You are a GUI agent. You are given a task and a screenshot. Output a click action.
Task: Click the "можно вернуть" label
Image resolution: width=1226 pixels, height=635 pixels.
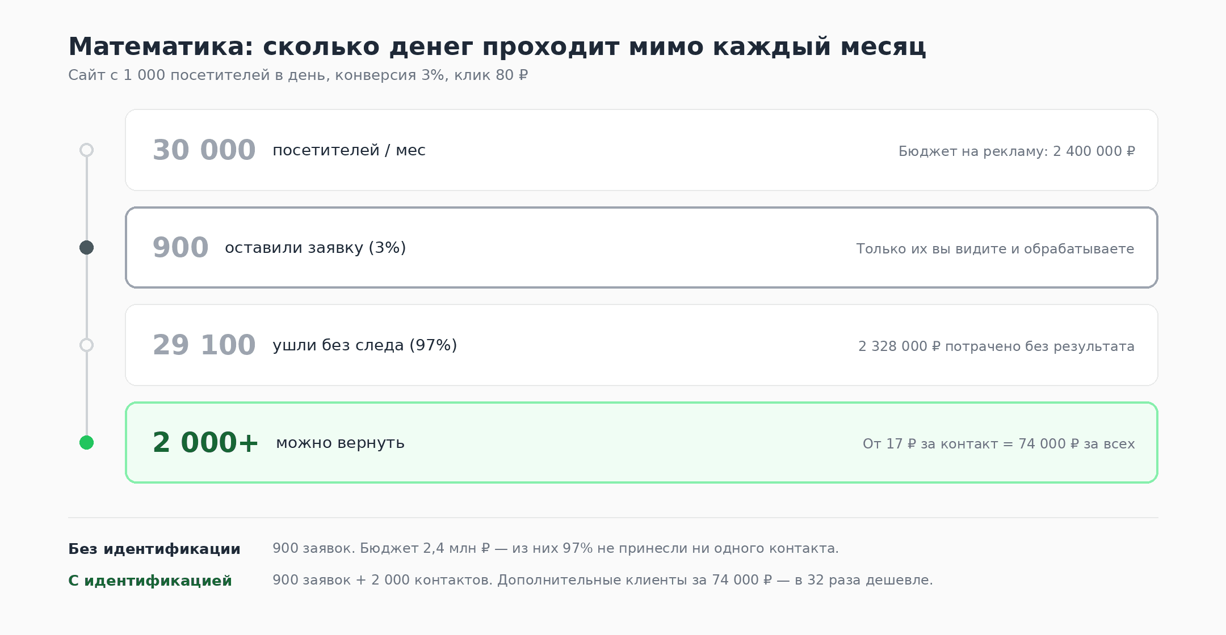(340, 443)
